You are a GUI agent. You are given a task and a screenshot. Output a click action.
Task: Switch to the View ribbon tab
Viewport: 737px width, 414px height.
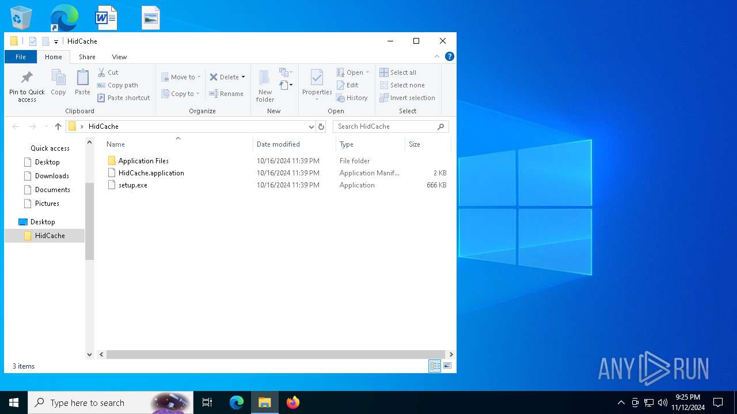click(x=119, y=57)
